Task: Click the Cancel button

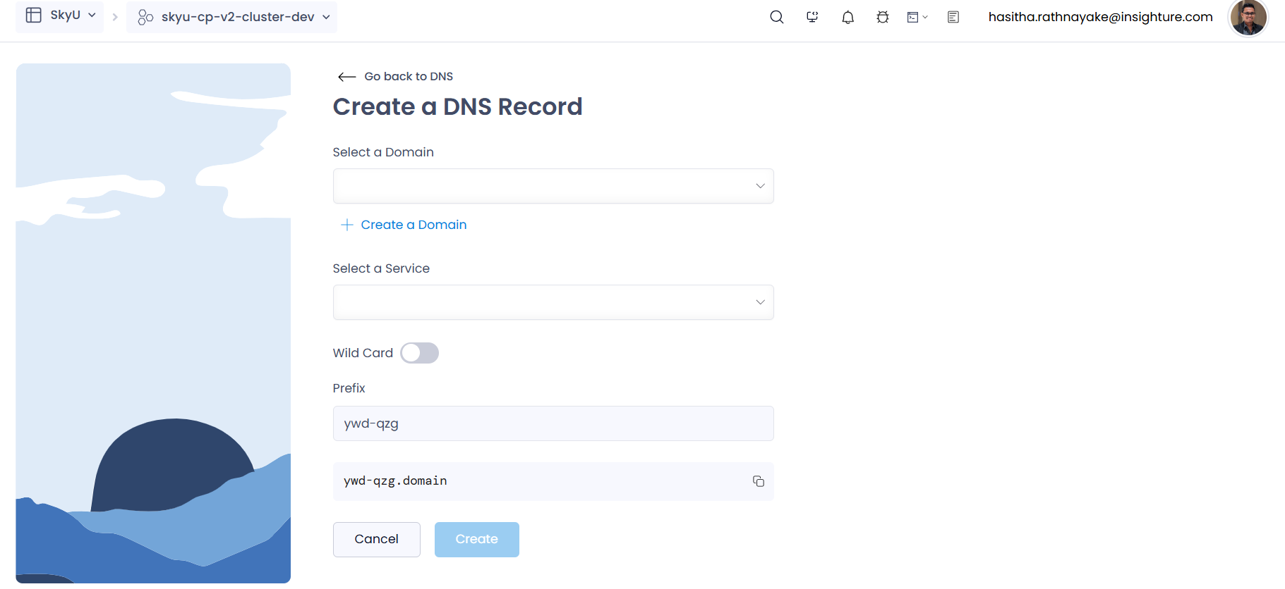Action: point(377,540)
